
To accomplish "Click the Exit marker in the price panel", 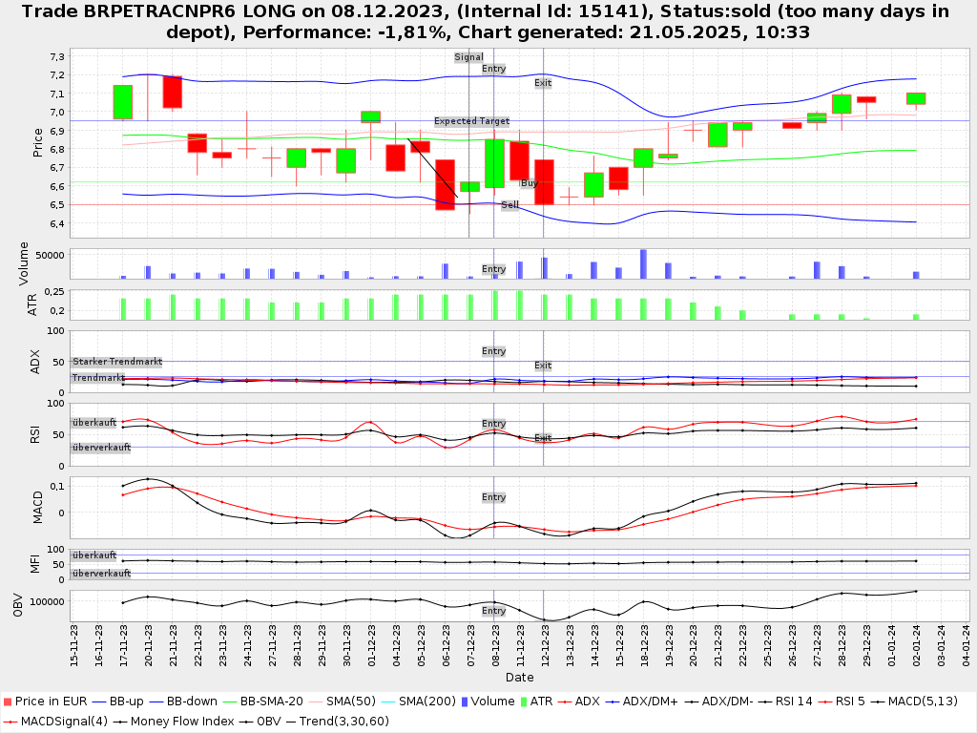I will 543,83.
